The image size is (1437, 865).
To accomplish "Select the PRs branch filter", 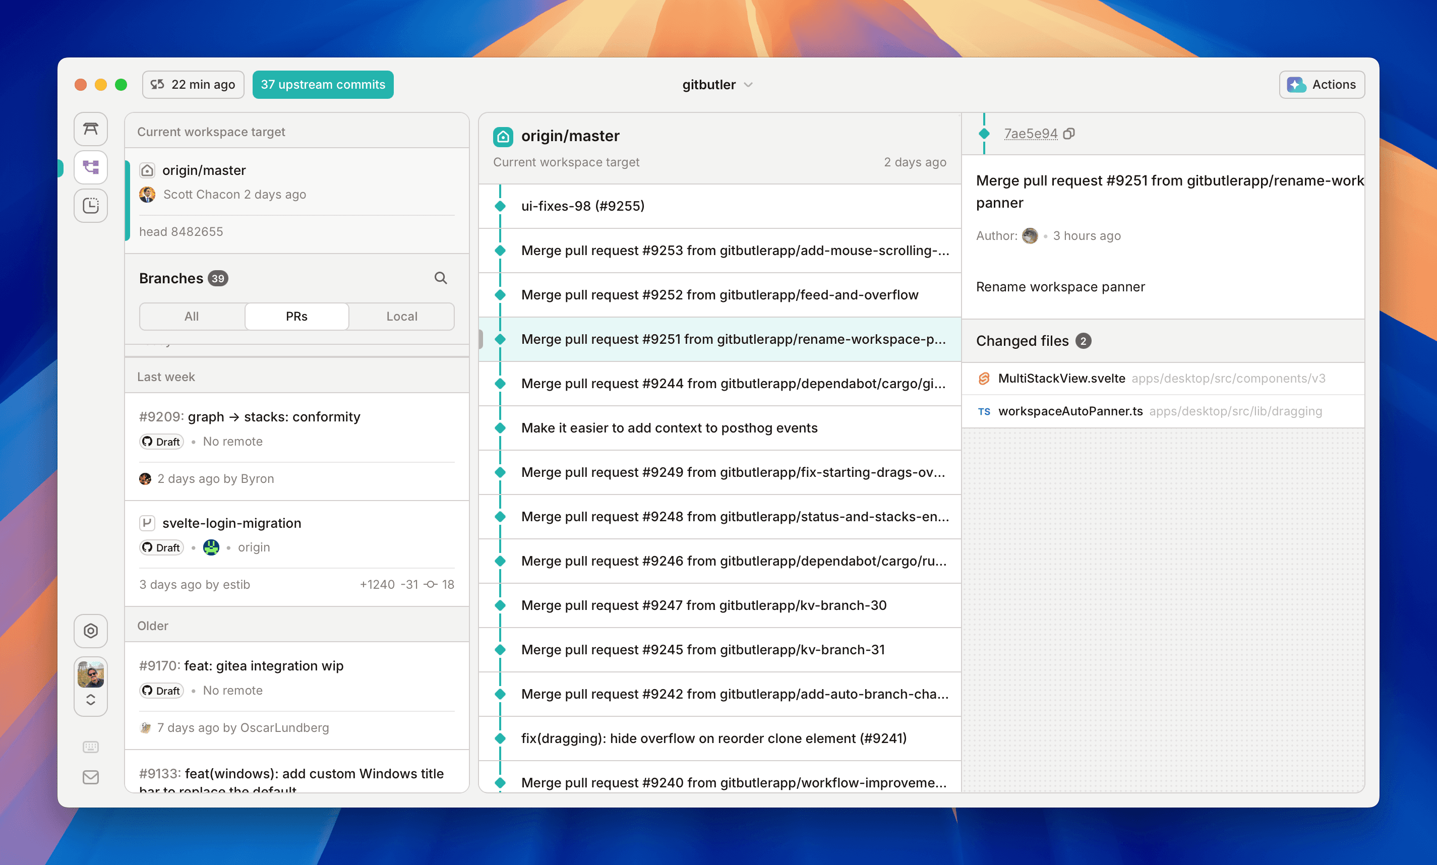I will point(296,317).
